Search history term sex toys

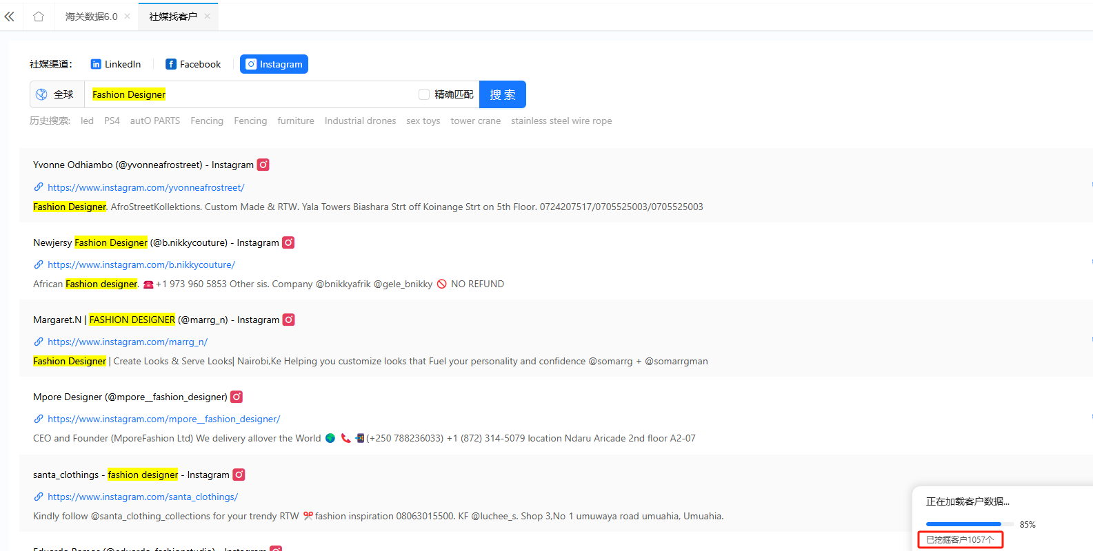pos(423,121)
